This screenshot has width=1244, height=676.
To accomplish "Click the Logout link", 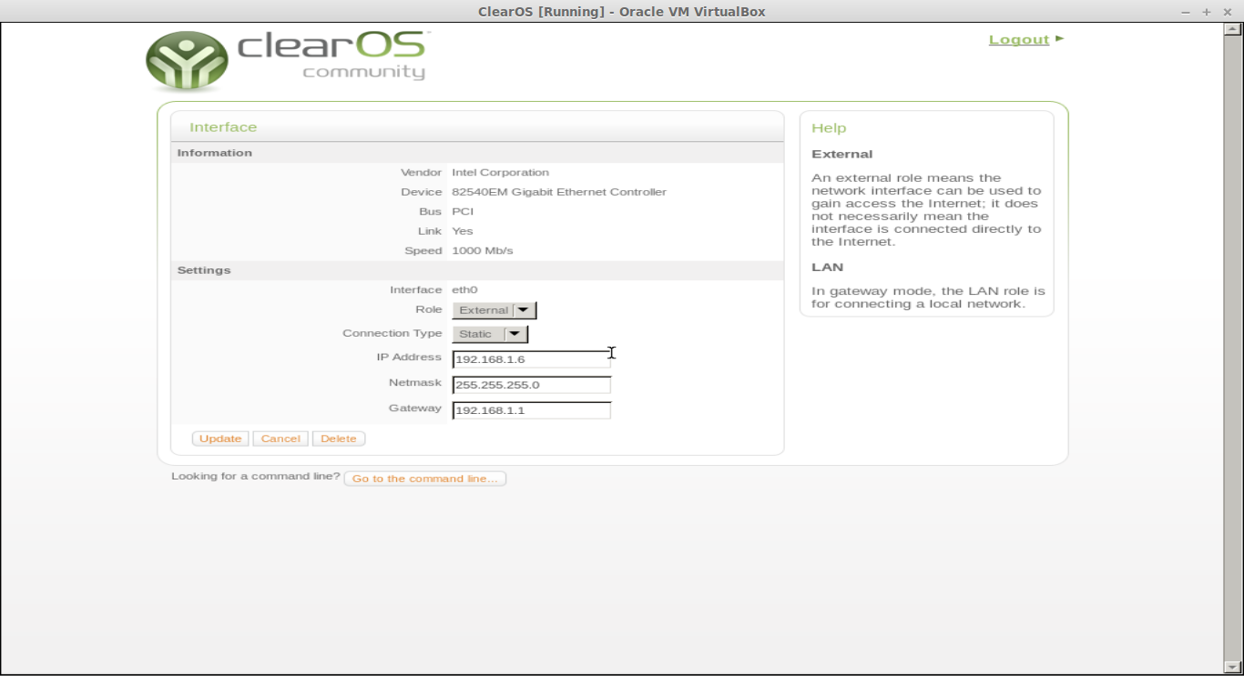I will click(1019, 39).
